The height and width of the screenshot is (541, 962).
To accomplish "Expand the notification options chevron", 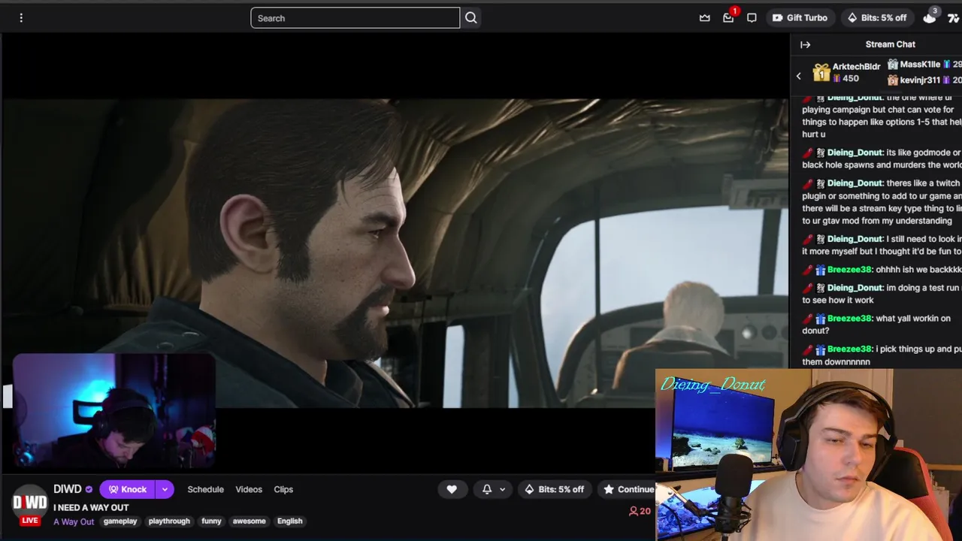I will [502, 489].
